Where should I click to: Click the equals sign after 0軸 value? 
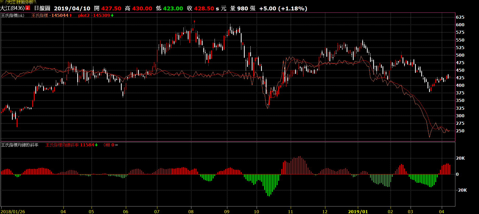[x=116, y=145]
